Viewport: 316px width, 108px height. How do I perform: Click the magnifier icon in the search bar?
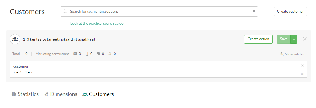65,12
